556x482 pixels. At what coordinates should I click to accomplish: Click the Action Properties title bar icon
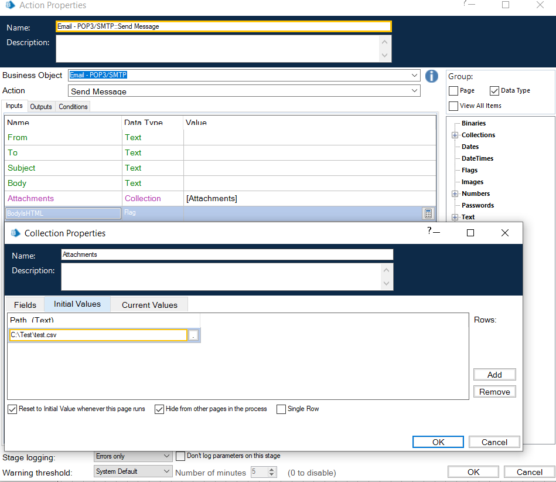[10, 5]
